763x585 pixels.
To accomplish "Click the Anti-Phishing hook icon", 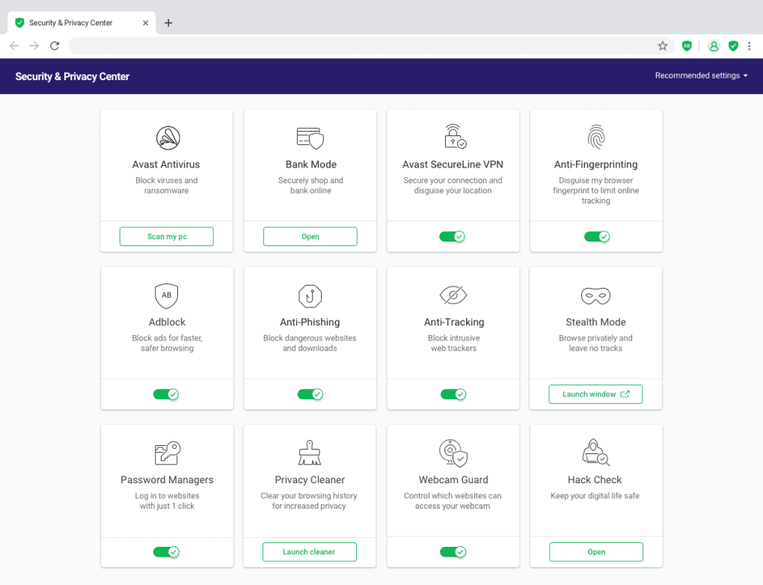I will pos(310,296).
